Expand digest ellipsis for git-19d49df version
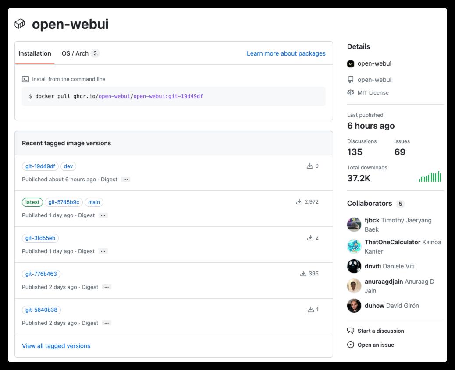Image resolution: width=455 pixels, height=370 pixels. tap(126, 180)
